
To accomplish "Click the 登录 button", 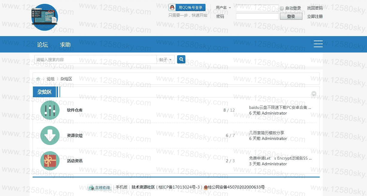I will coord(291,16).
